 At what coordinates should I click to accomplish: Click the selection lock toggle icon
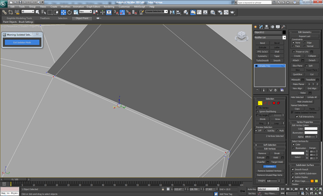pos(163,189)
